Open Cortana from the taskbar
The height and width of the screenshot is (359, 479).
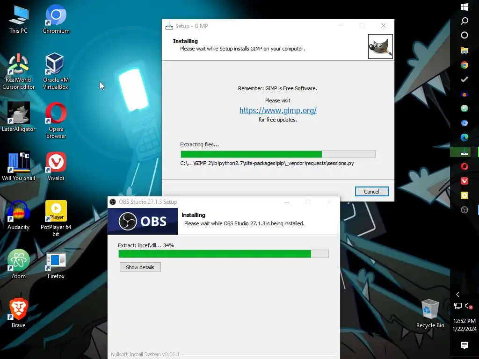(x=464, y=35)
